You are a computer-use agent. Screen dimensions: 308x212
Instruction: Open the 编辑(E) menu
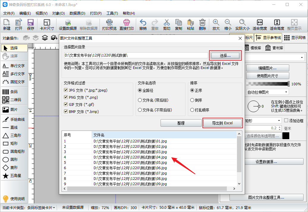[25, 13]
